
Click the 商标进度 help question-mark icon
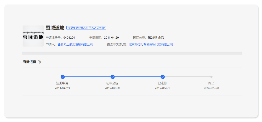click(x=39, y=62)
